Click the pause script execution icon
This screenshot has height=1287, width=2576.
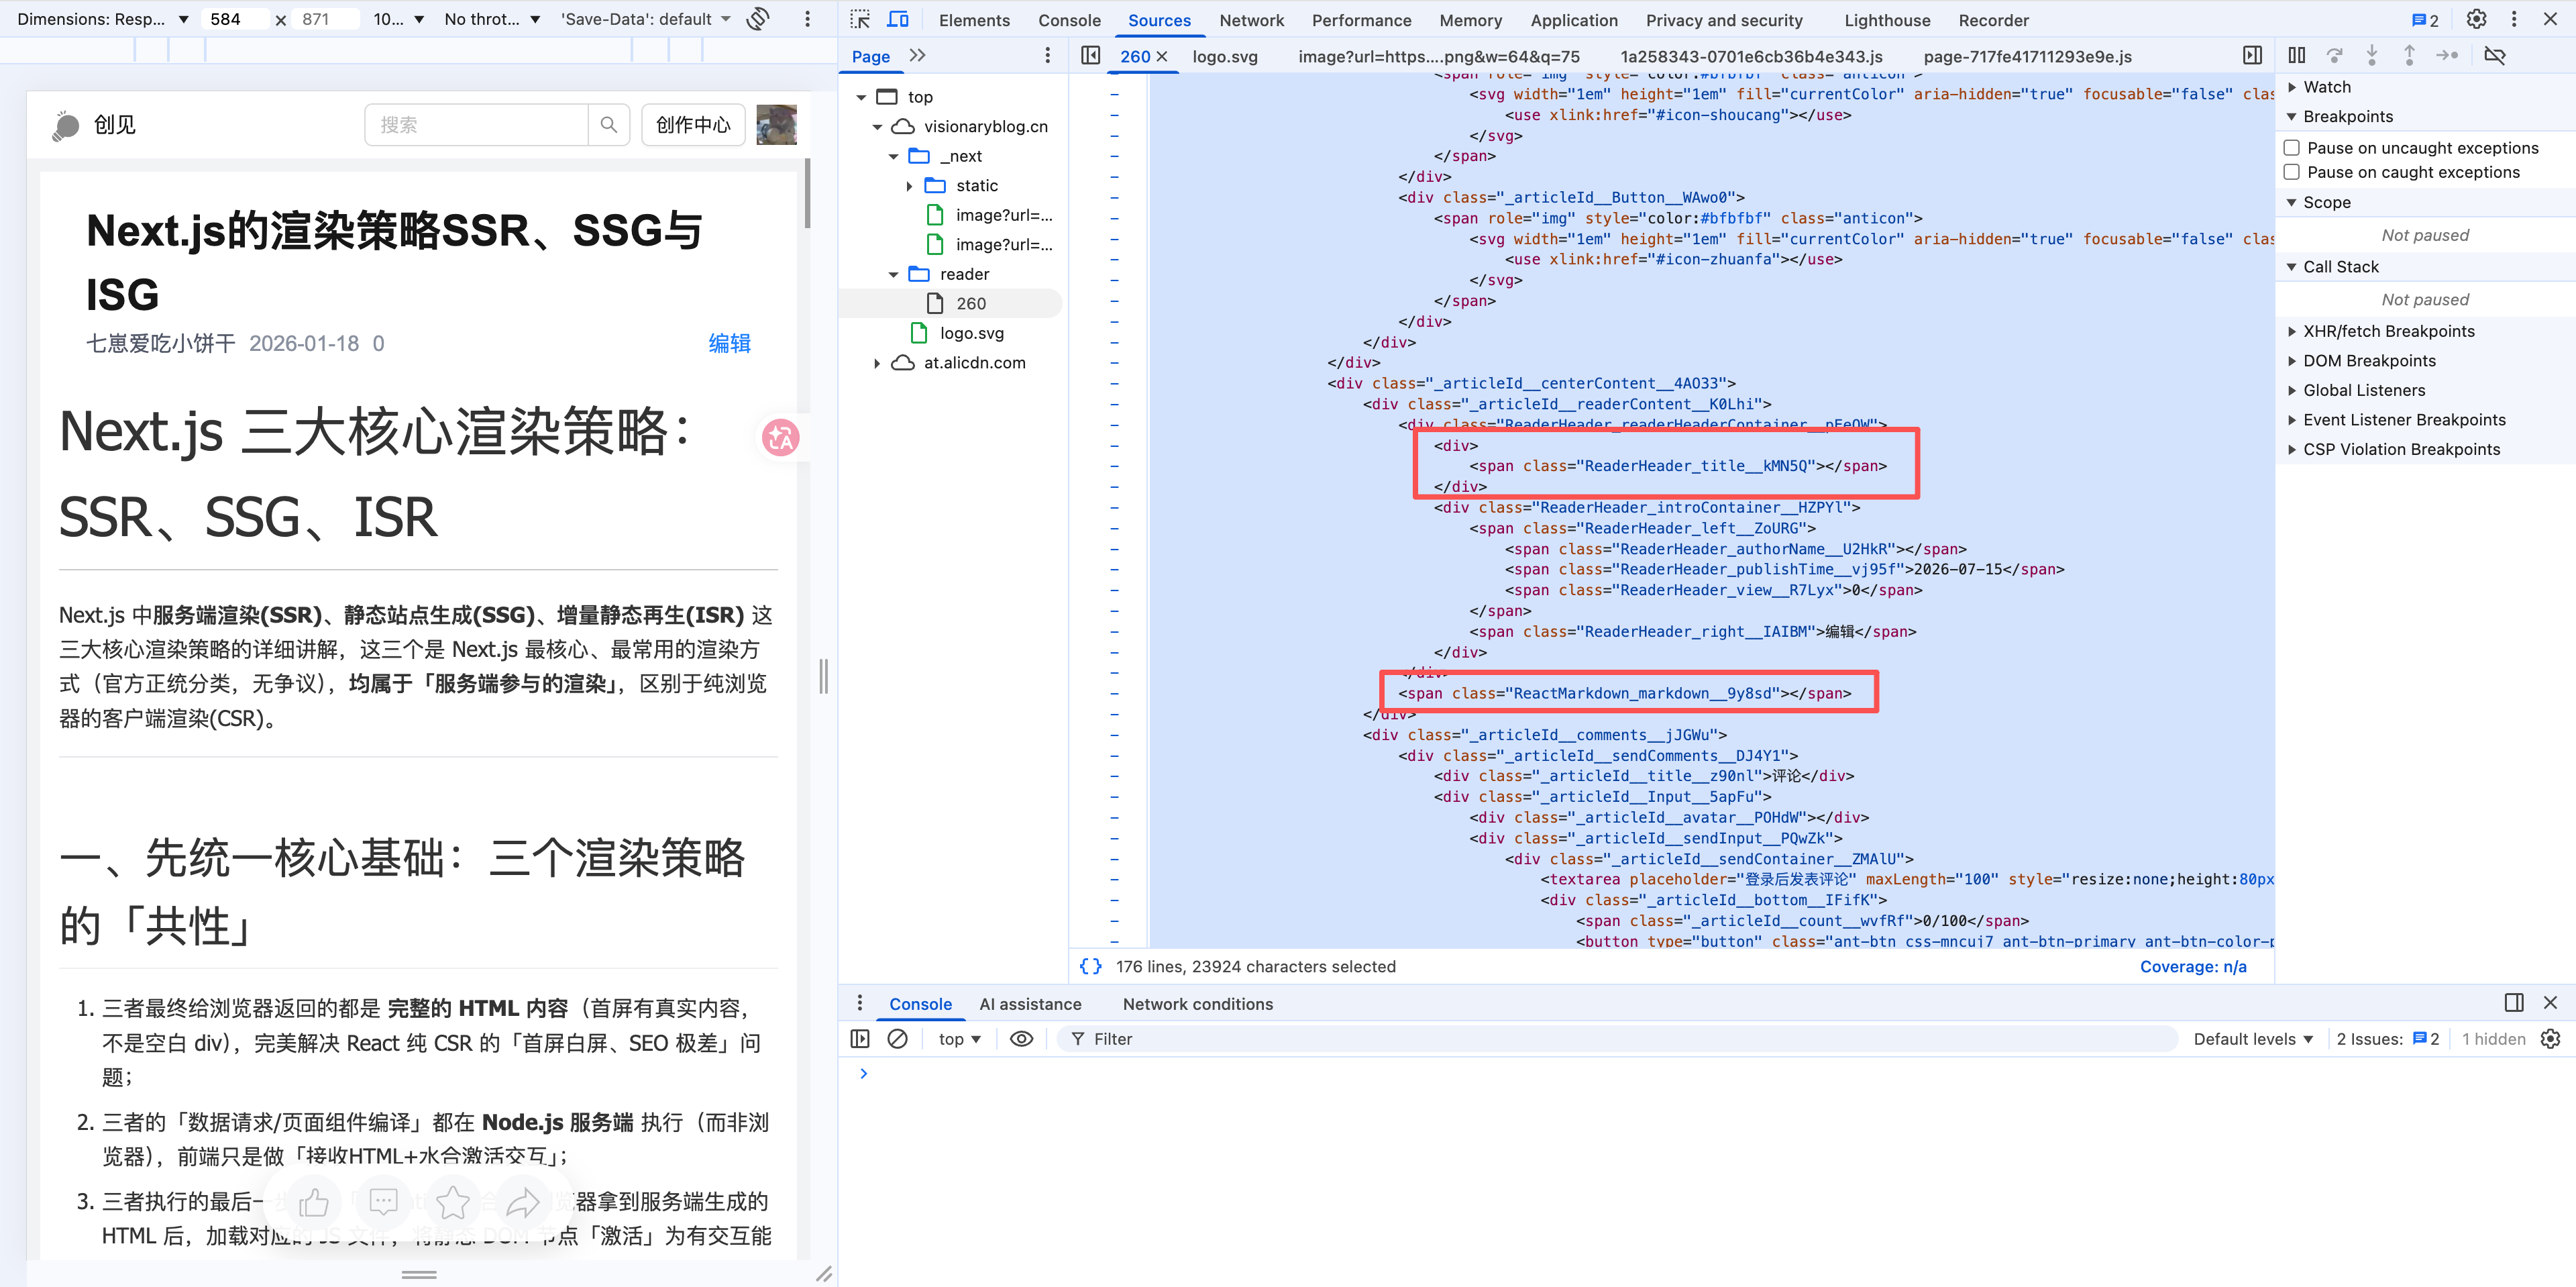point(2297,56)
